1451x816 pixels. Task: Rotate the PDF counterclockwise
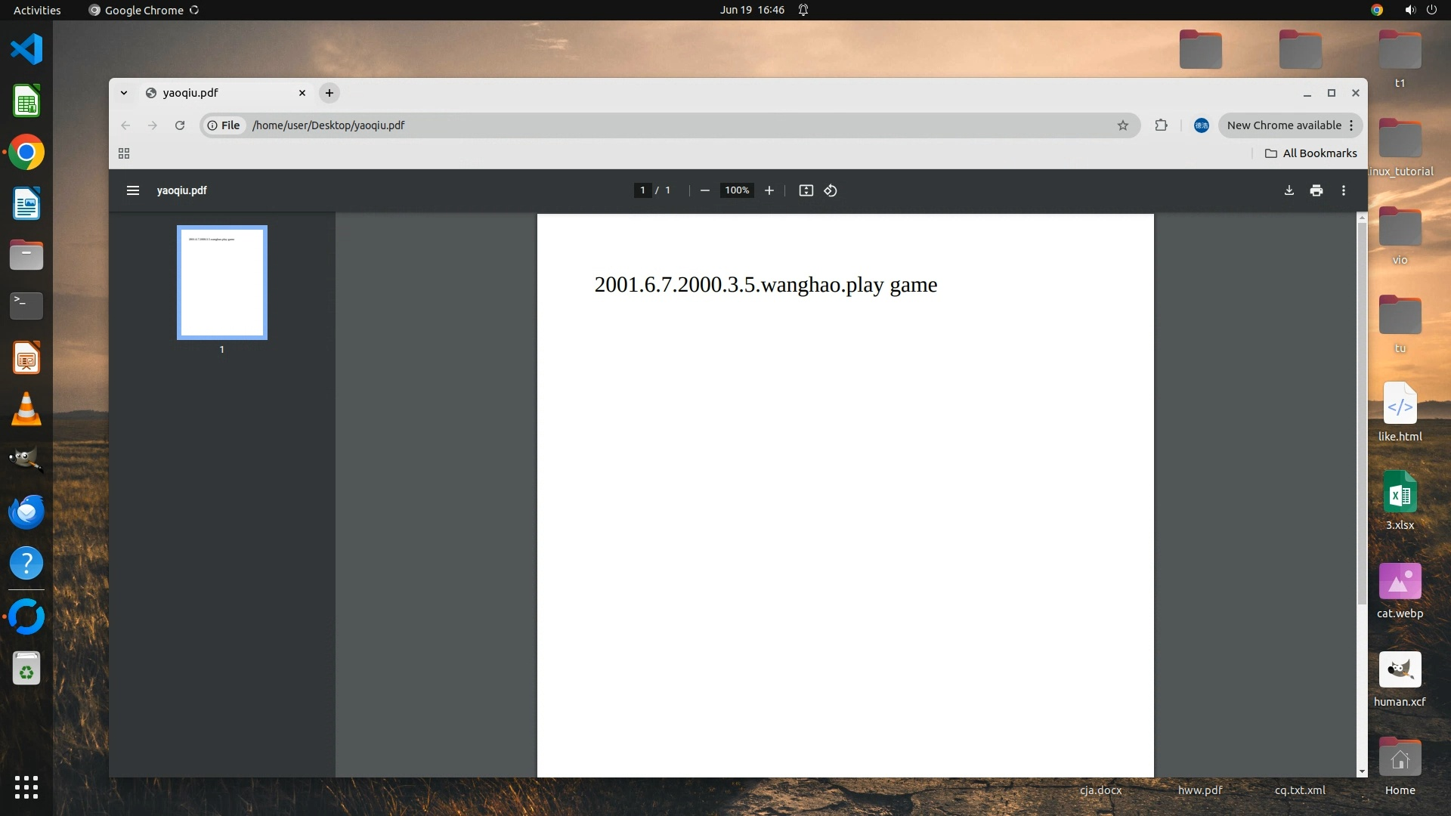click(831, 190)
